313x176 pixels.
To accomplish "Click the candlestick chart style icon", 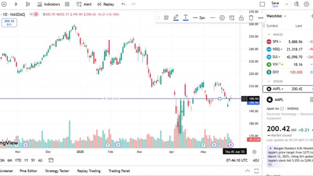I will (28, 4).
